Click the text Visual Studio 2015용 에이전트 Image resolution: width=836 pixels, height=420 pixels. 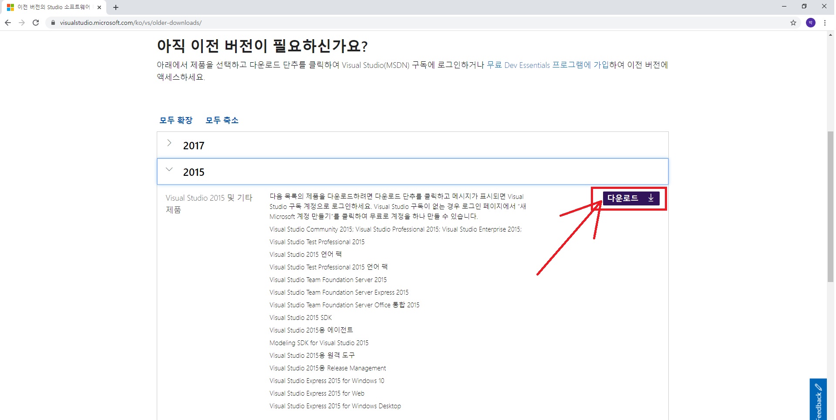point(311,330)
